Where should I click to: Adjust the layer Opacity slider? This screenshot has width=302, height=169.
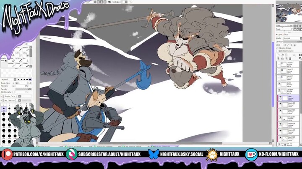click(x=292, y=42)
